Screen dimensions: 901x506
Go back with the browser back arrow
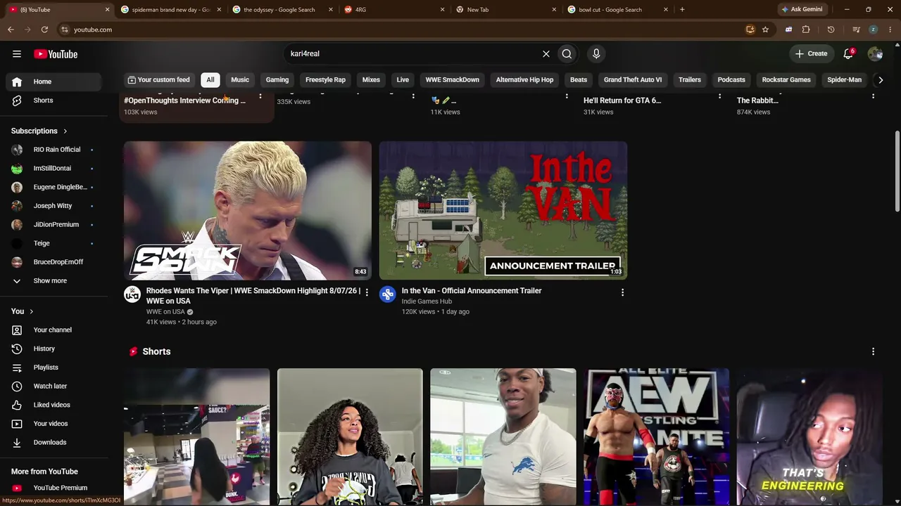11,30
